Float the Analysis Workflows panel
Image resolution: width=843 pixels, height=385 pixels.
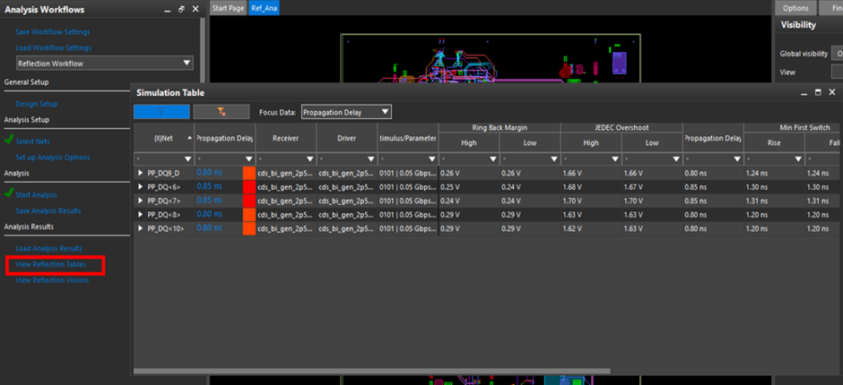pos(179,9)
